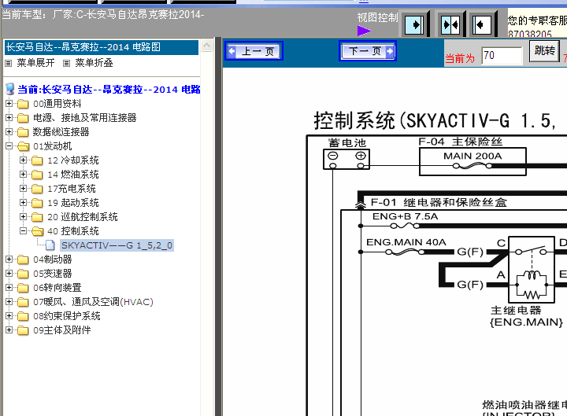
Task: Expand the 17充电系统 node
Action: (23, 189)
